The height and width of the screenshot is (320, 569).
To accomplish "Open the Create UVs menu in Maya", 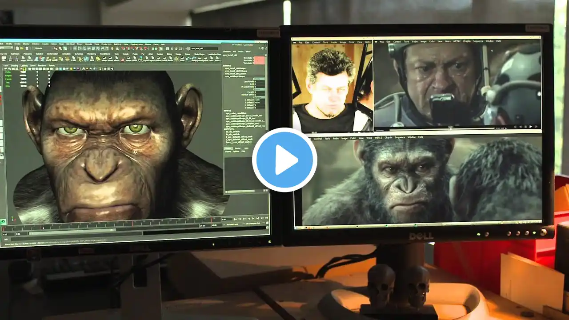I will tap(107, 44).
